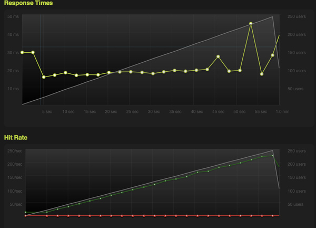Screen dimensions: 316x228
Task: Select the response time data point at 10 sec
Action: click(x=65, y=73)
